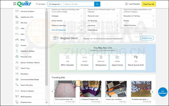Click the Register Now button
Viewport: 169px width, 106px height.
[147, 38]
